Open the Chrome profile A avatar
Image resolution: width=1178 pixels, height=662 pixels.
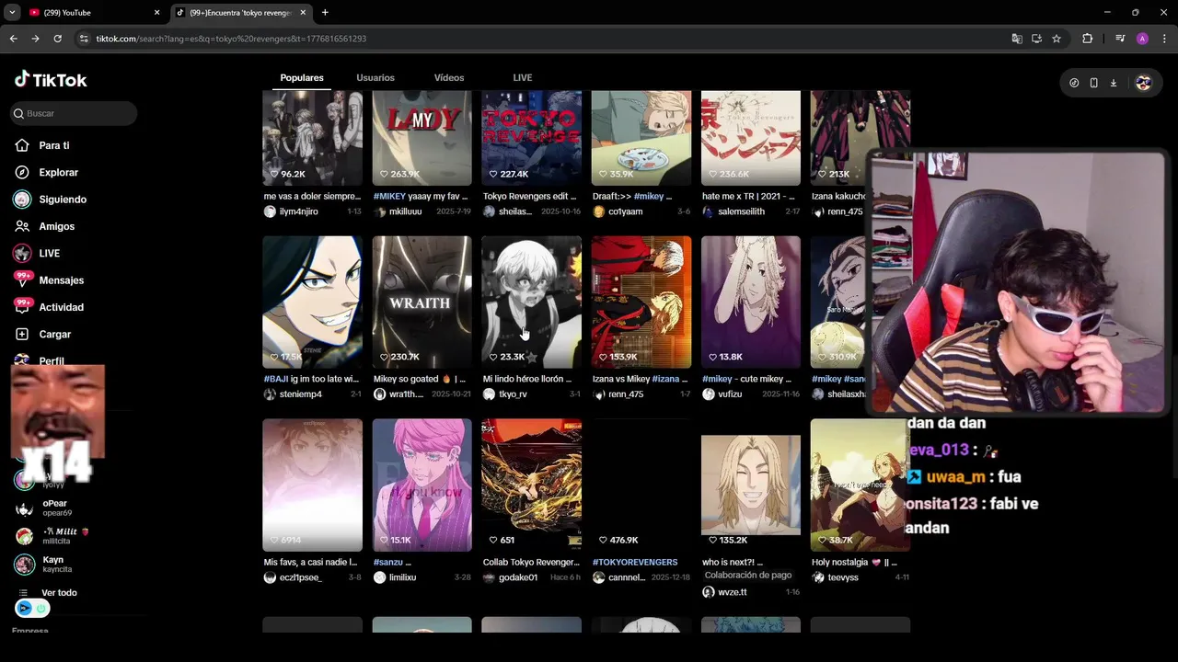click(x=1142, y=39)
